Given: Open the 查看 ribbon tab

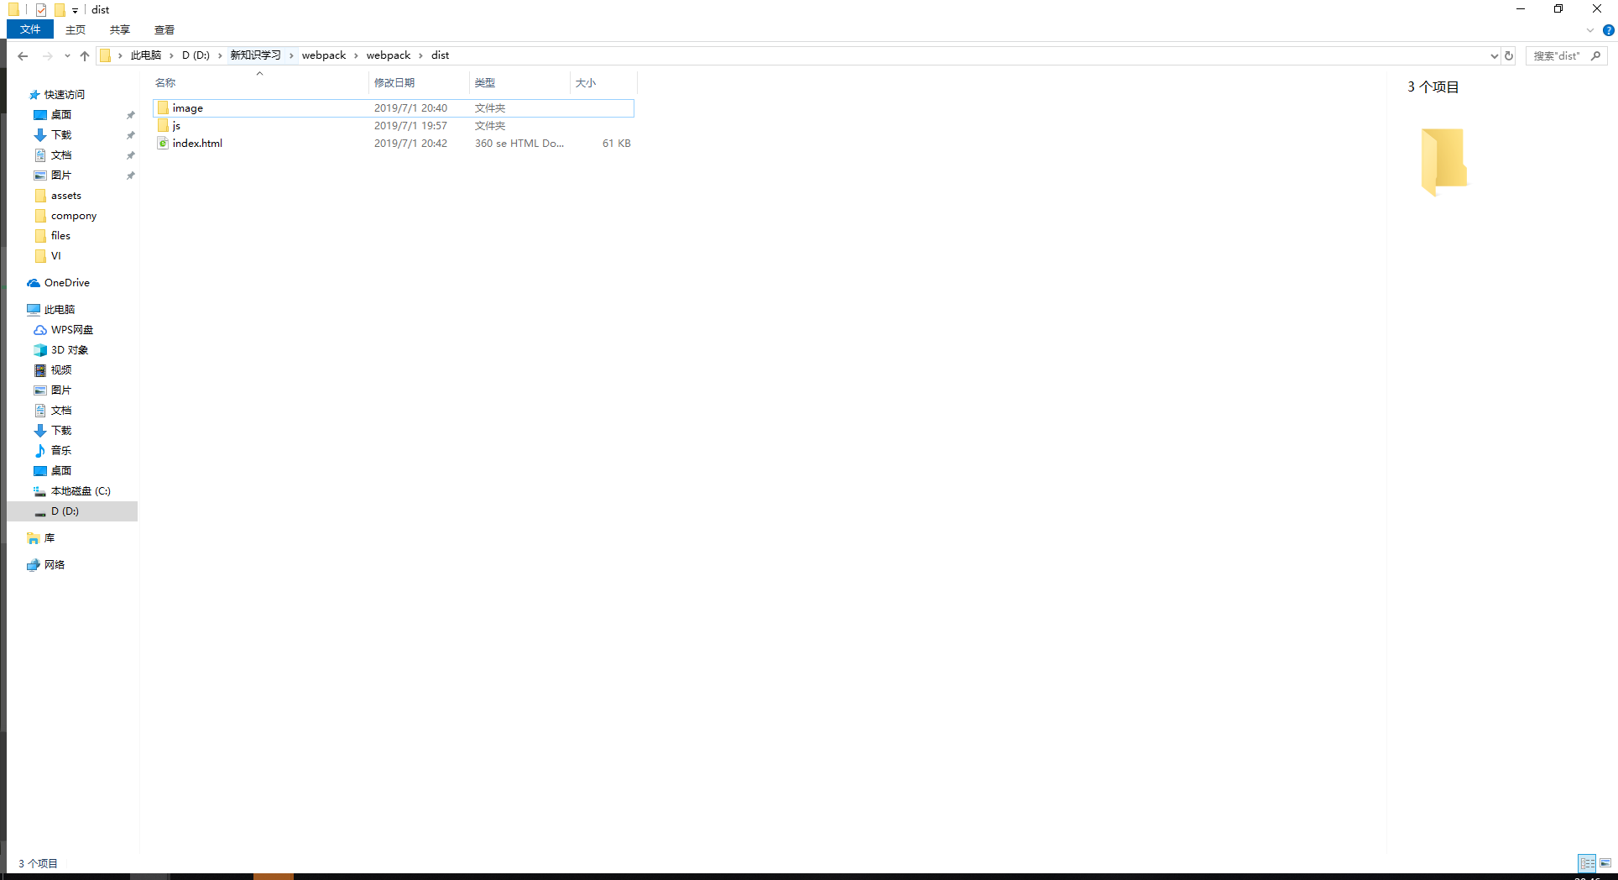Looking at the screenshot, I should coord(164,29).
